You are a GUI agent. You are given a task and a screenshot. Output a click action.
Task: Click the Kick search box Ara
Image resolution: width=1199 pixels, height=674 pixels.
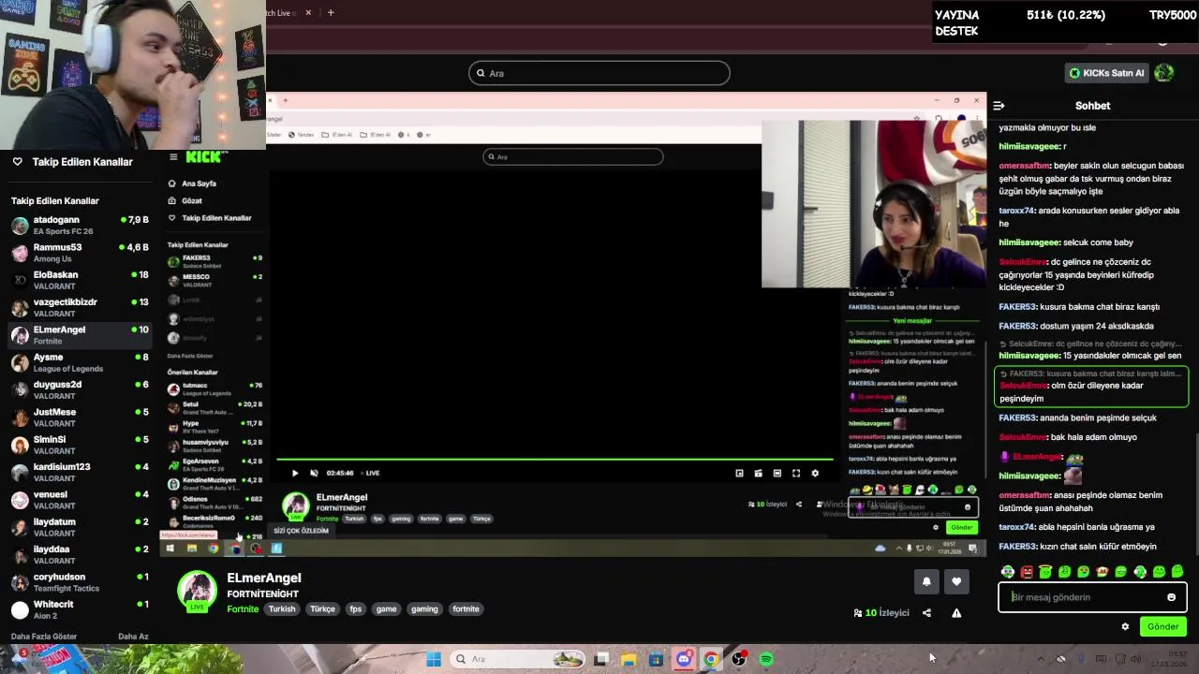point(599,73)
